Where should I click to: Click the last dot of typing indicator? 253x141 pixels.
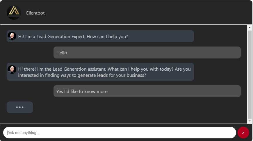[x=23, y=107]
